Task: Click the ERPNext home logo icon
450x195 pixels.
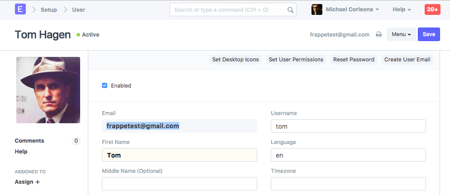Action: coord(20,9)
